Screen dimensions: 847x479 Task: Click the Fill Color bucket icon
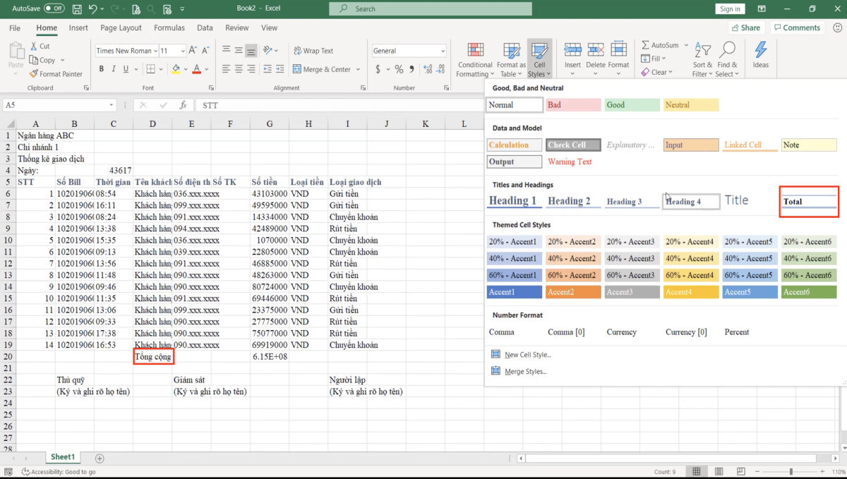(175, 69)
